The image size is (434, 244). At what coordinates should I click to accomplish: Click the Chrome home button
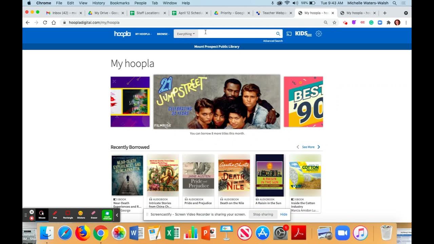(54, 22)
